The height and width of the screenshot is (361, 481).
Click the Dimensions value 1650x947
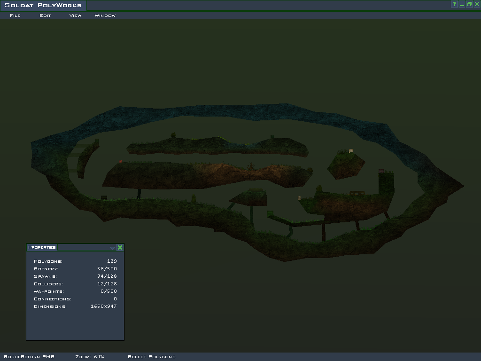click(x=103, y=306)
